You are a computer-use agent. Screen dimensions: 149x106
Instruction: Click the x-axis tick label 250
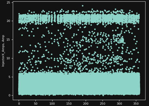pyautogui.click(x=103, y=104)
